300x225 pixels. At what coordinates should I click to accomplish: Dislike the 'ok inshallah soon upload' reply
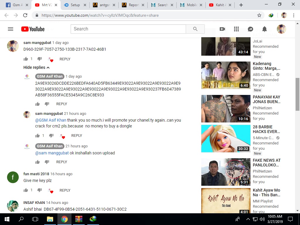[x=47, y=162]
